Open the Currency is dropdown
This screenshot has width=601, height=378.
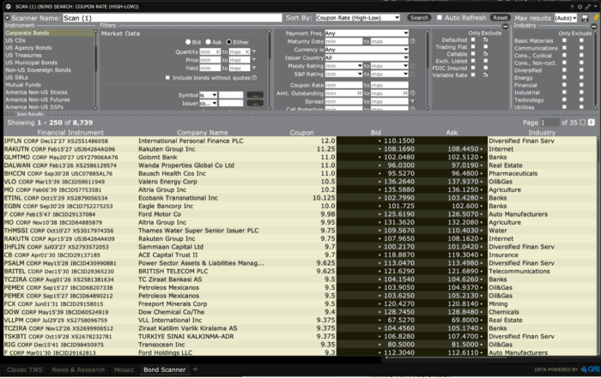point(367,50)
